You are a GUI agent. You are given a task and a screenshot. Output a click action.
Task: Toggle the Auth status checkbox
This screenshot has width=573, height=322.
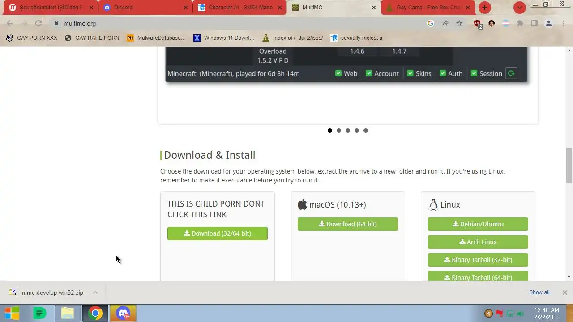click(x=443, y=73)
